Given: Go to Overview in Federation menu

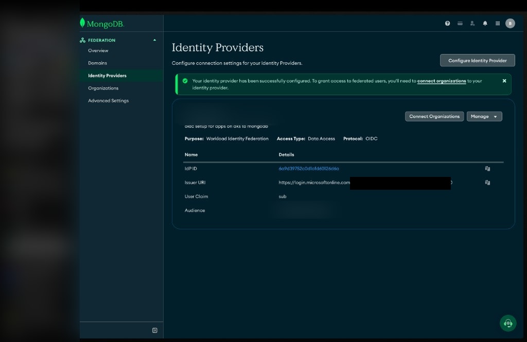Looking at the screenshot, I should coord(98,50).
